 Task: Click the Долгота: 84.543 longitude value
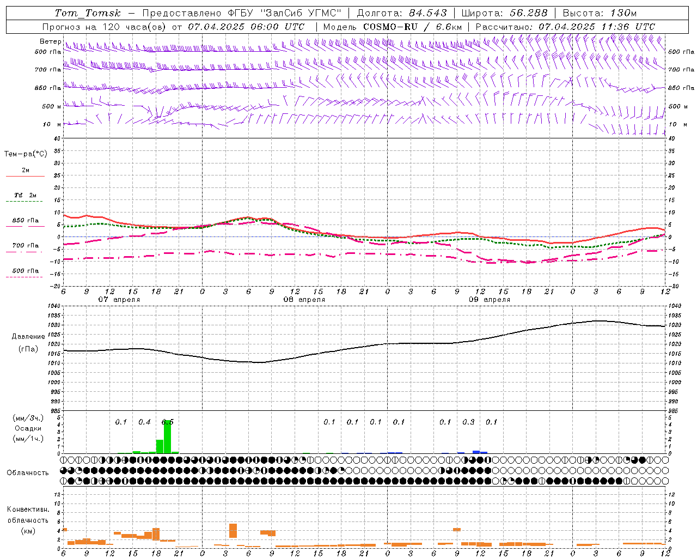tap(402, 13)
